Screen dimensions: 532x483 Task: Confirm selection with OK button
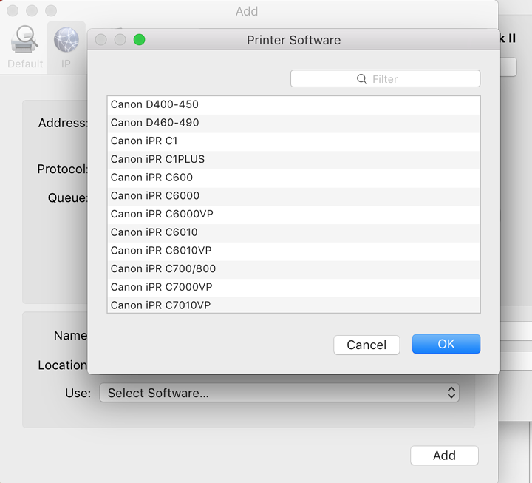(x=446, y=344)
